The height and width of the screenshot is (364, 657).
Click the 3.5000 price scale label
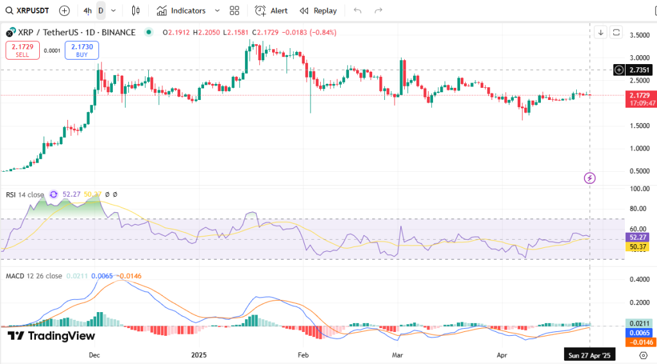pos(640,35)
